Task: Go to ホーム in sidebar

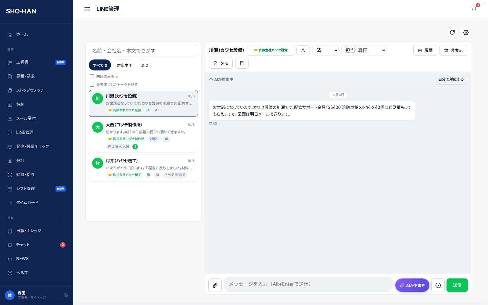Action: pos(37,34)
